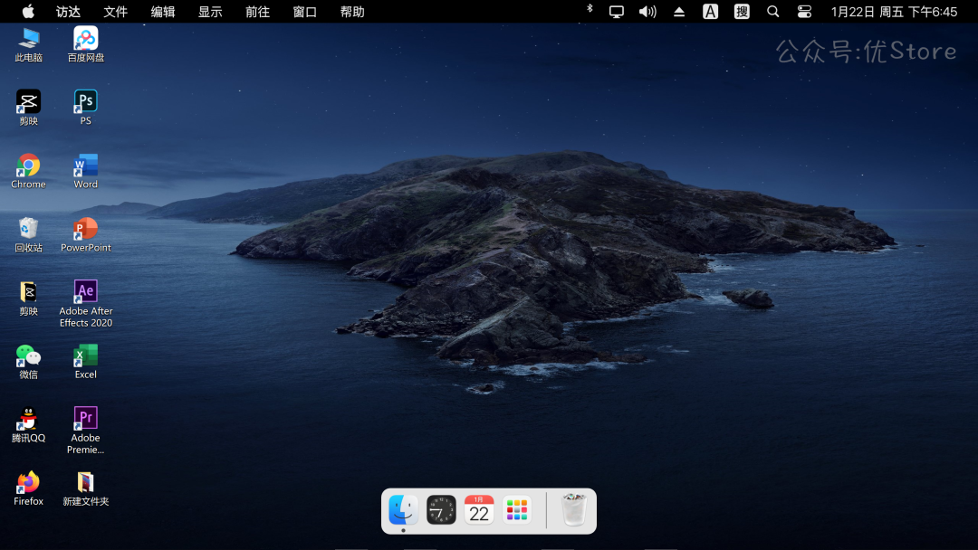
Task: Open the 窗口 menu
Action: click(x=305, y=11)
